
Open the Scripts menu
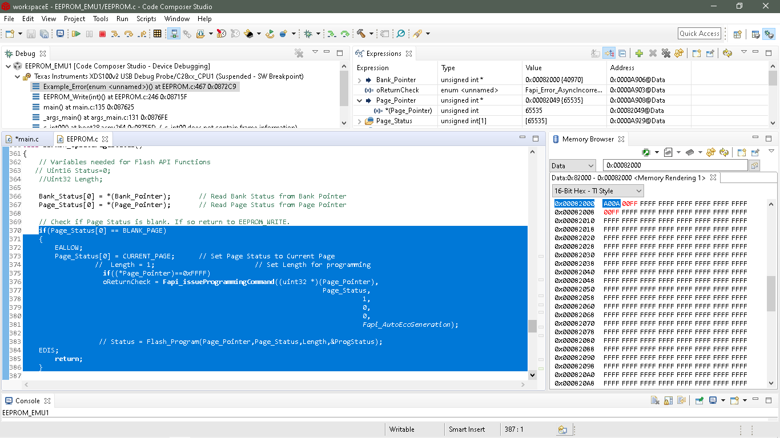(x=146, y=18)
